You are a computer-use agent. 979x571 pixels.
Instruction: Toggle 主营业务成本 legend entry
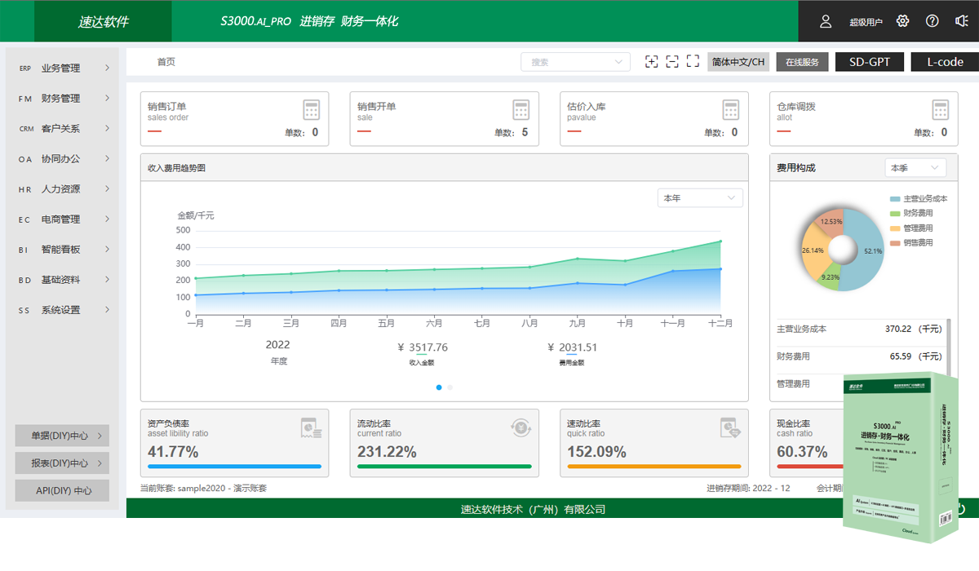click(x=919, y=199)
